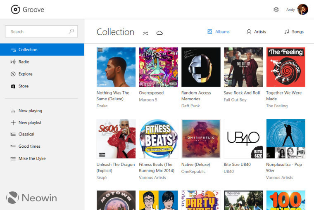The height and width of the screenshot is (210, 314).
Task: Click the Andy account name
Action: pos(290,9)
